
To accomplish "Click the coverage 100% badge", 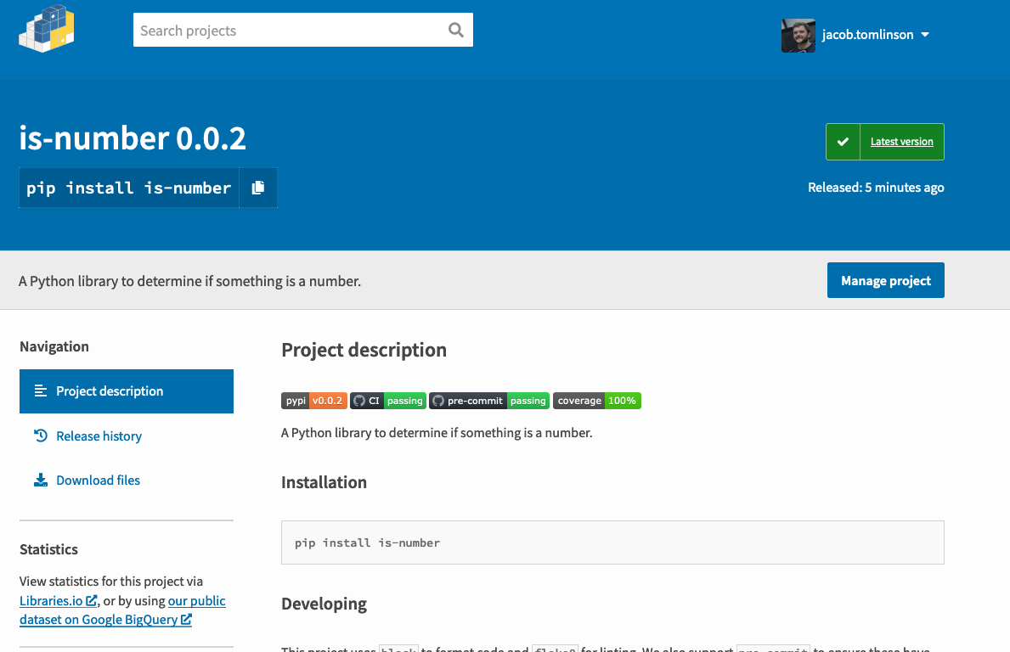I will [596, 400].
